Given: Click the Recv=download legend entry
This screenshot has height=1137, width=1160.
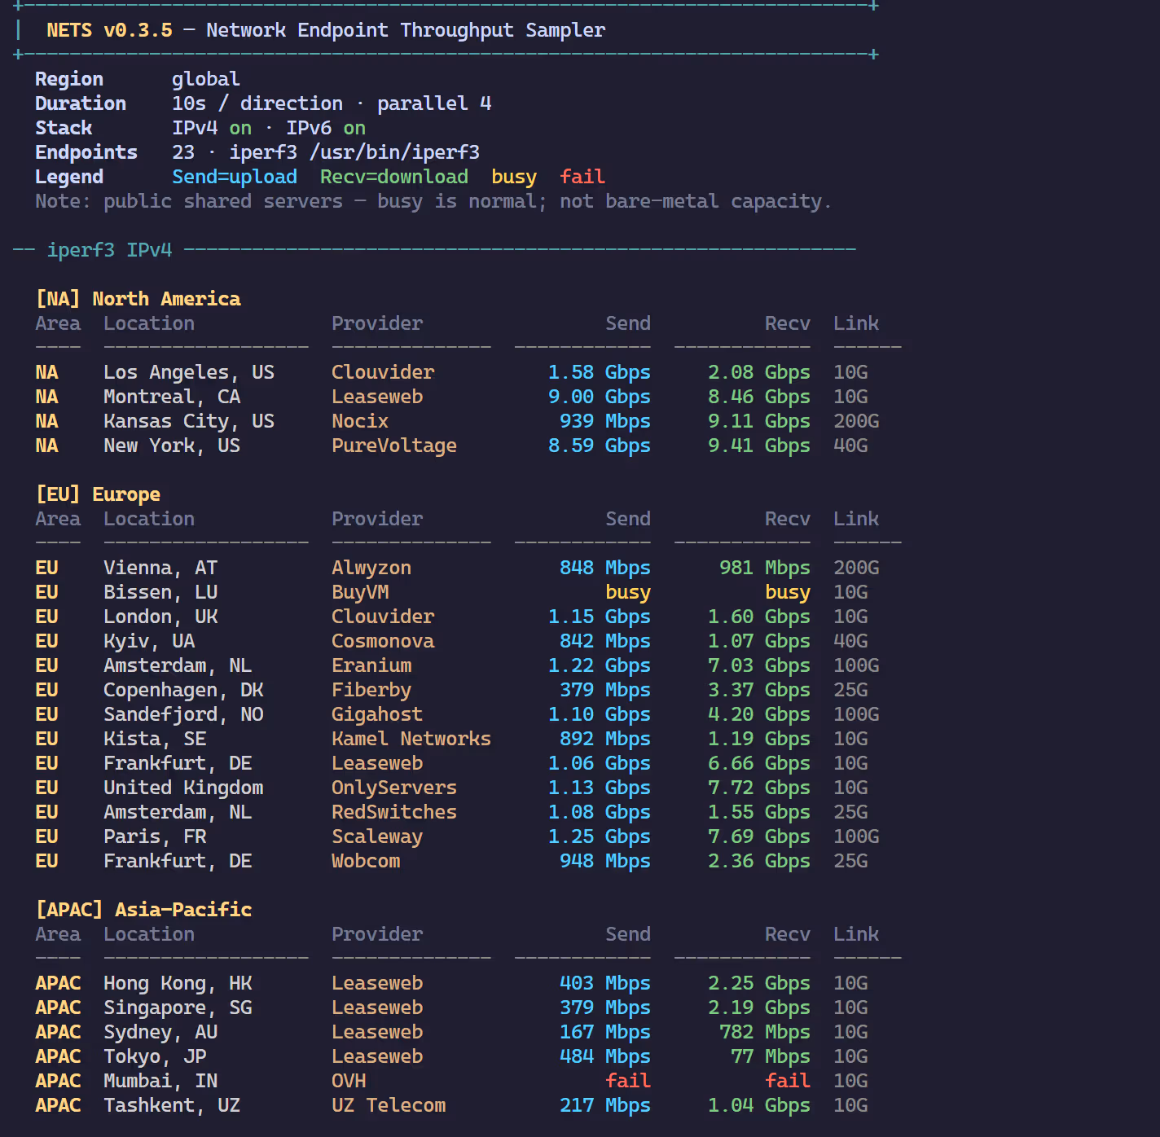Looking at the screenshot, I should tap(394, 177).
